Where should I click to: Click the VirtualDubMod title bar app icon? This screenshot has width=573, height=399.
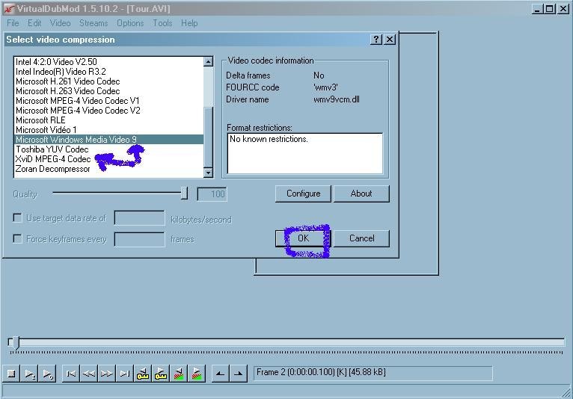click(x=9, y=9)
